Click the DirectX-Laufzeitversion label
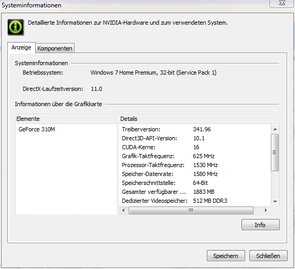Image resolution: width=295 pixels, height=269 pixels. click(x=53, y=89)
